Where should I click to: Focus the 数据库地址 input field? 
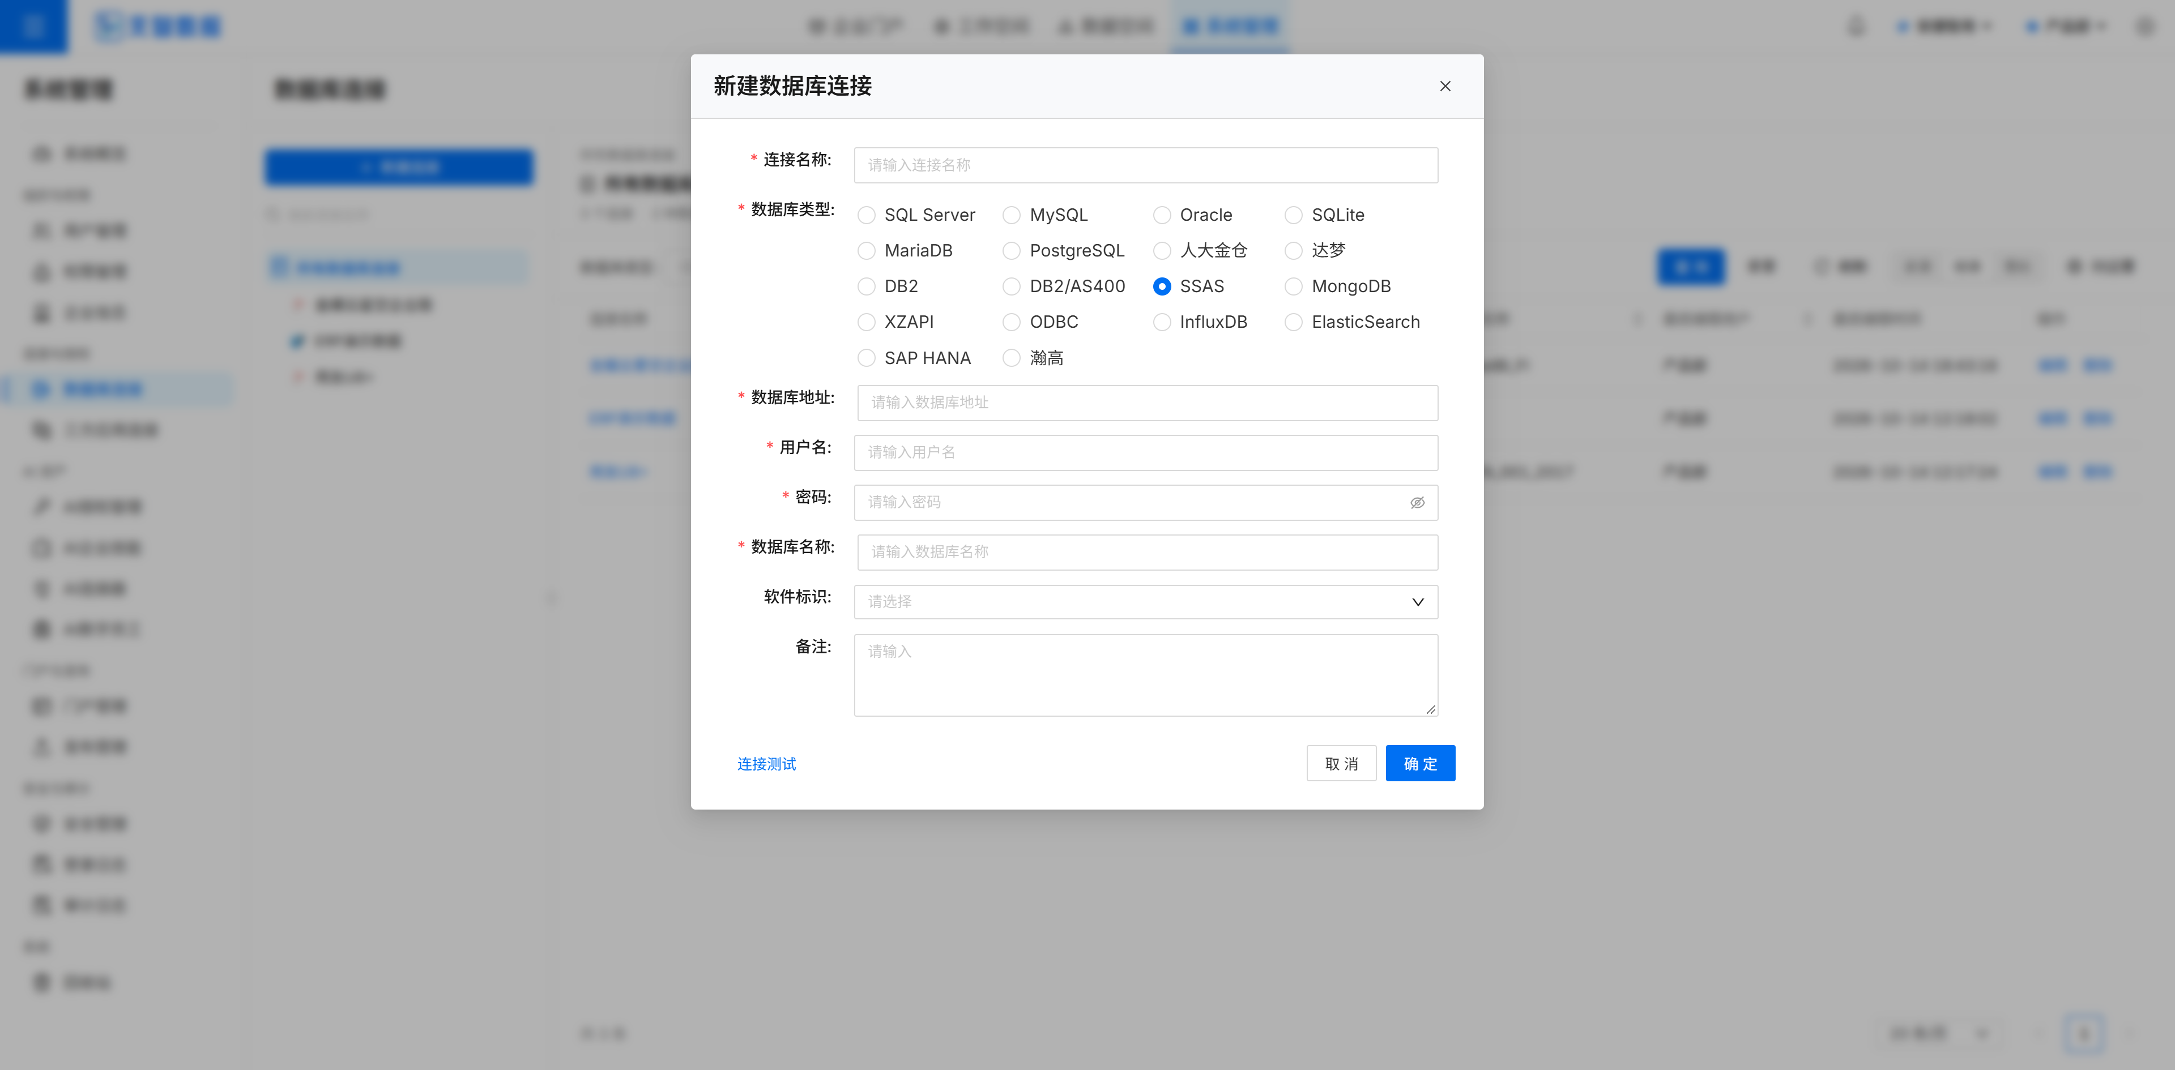(1148, 403)
